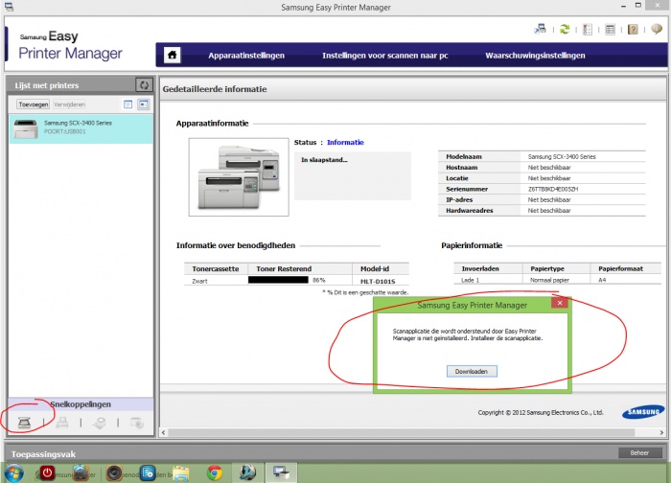The image size is (671, 483).
Task: Open the File Explorer folder on the taskbar
Action: [181, 473]
